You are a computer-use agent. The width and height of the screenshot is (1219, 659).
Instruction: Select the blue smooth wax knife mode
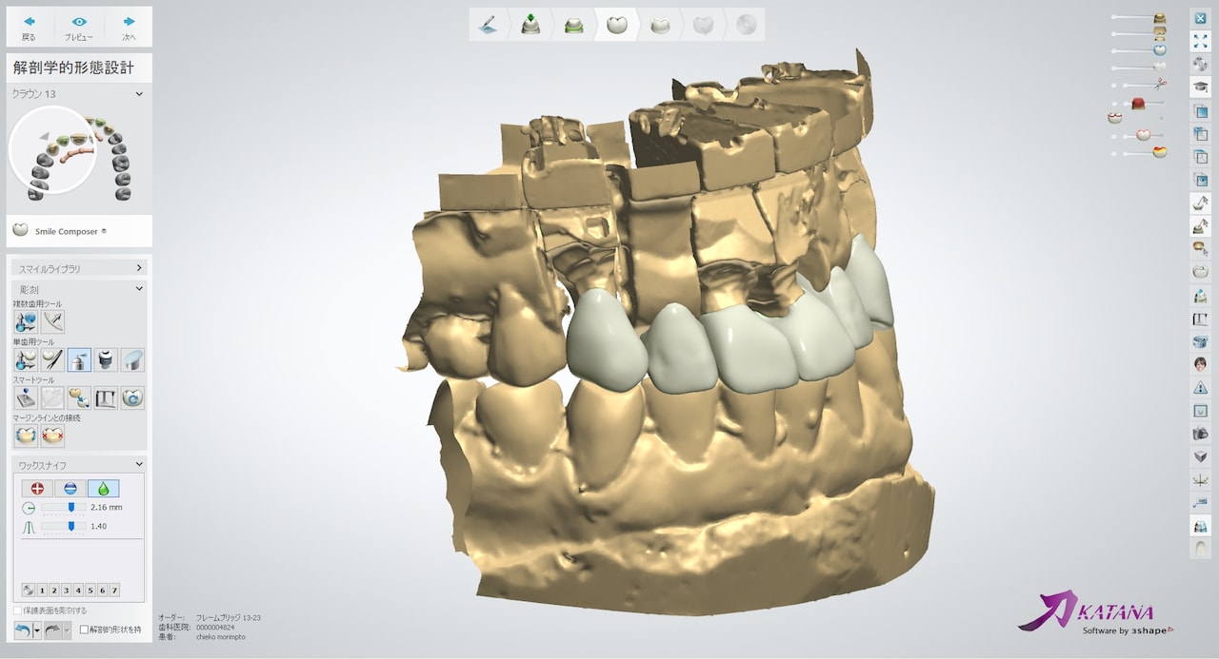coord(70,488)
